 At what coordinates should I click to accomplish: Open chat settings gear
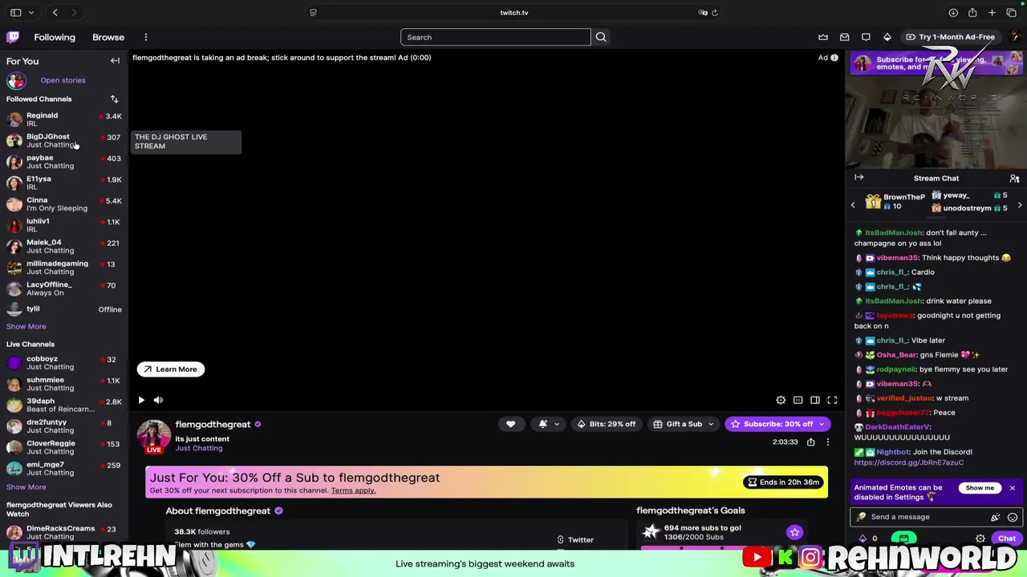(980, 539)
